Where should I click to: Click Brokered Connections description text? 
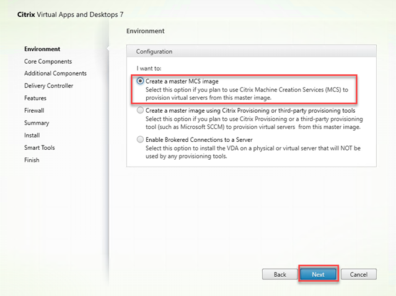point(253,152)
